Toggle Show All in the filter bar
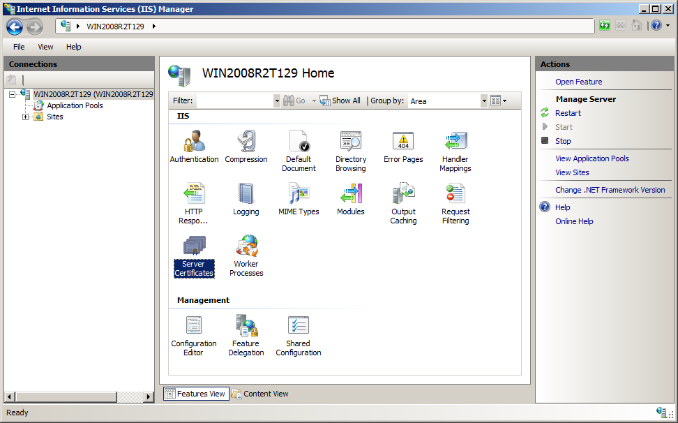This screenshot has height=423, width=678. (x=340, y=101)
